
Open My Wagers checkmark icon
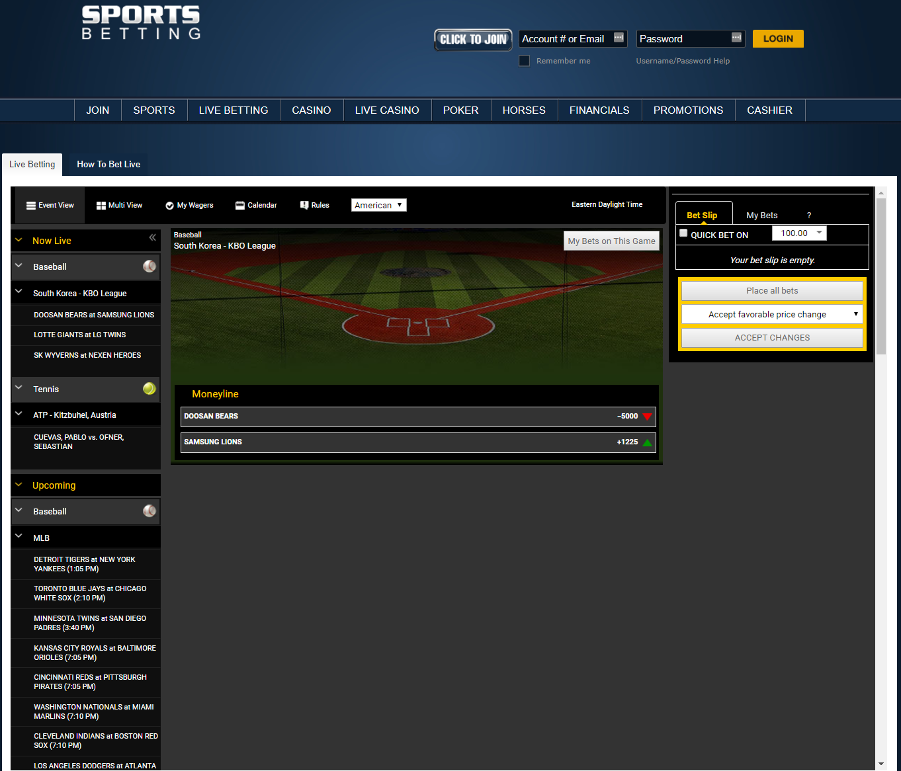click(x=169, y=206)
